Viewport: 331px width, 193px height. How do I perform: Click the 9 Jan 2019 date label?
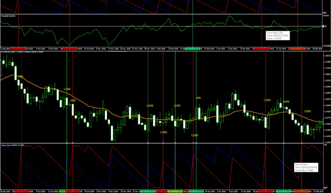[233, 49]
